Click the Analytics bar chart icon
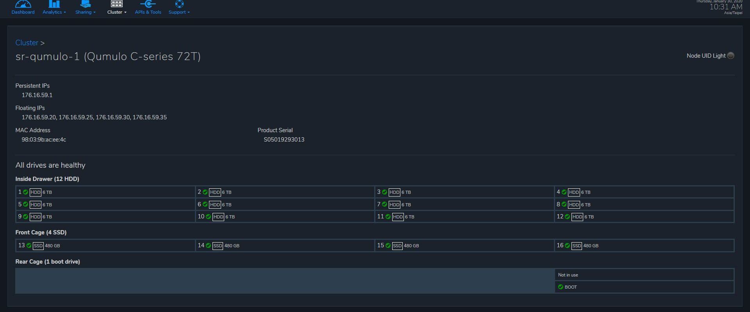Image resolution: width=750 pixels, height=312 pixels. coord(54,4)
